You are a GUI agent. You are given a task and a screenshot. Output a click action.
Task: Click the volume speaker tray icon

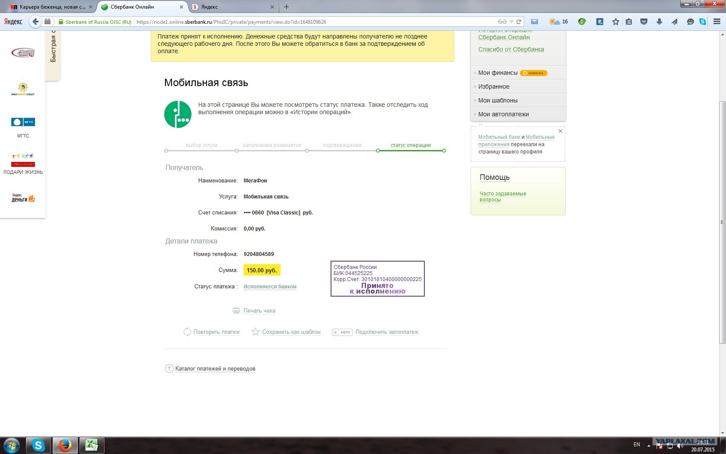681,445
